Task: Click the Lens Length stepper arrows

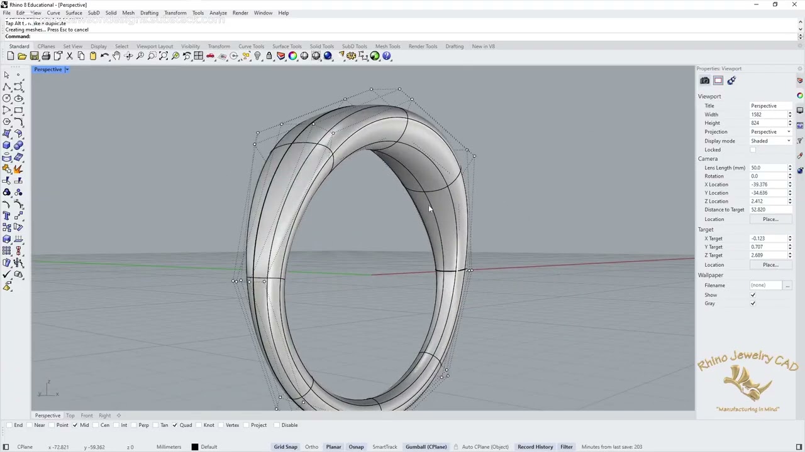Action: pos(790,168)
